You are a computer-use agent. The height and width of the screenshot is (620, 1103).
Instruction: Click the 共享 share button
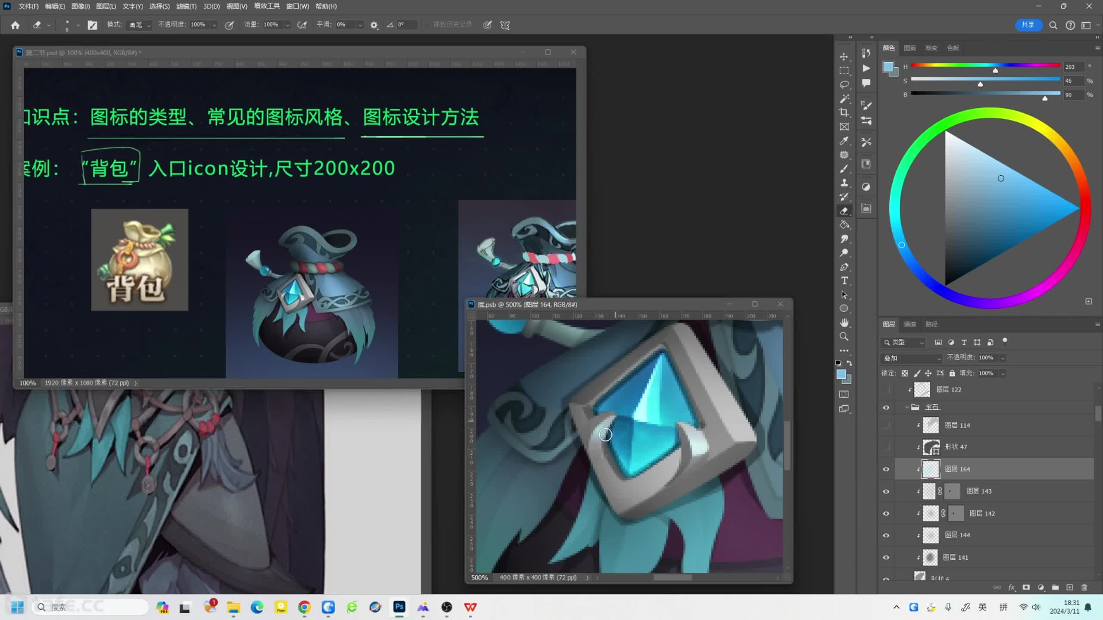tap(1028, 25)
